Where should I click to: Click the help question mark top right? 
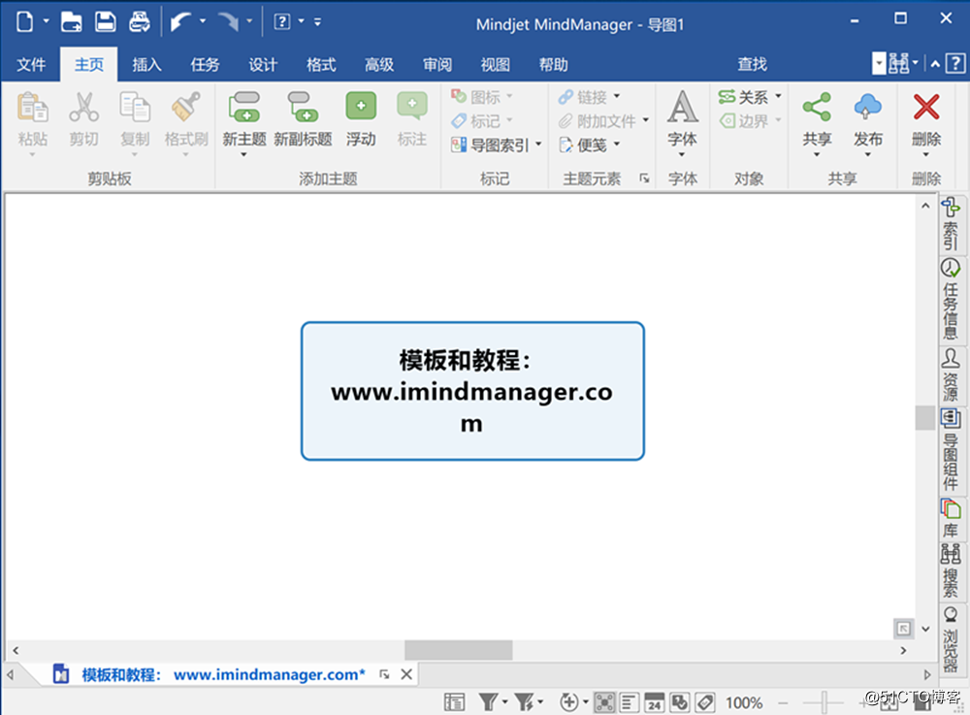pos(955,63)
